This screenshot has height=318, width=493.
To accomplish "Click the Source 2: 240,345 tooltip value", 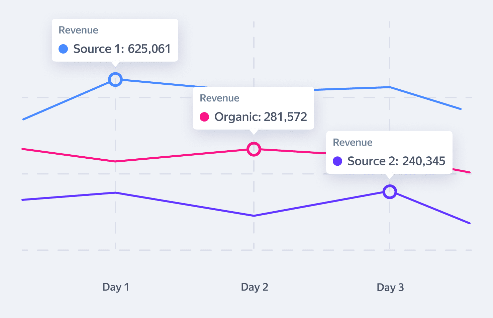I will coord(396,161).
